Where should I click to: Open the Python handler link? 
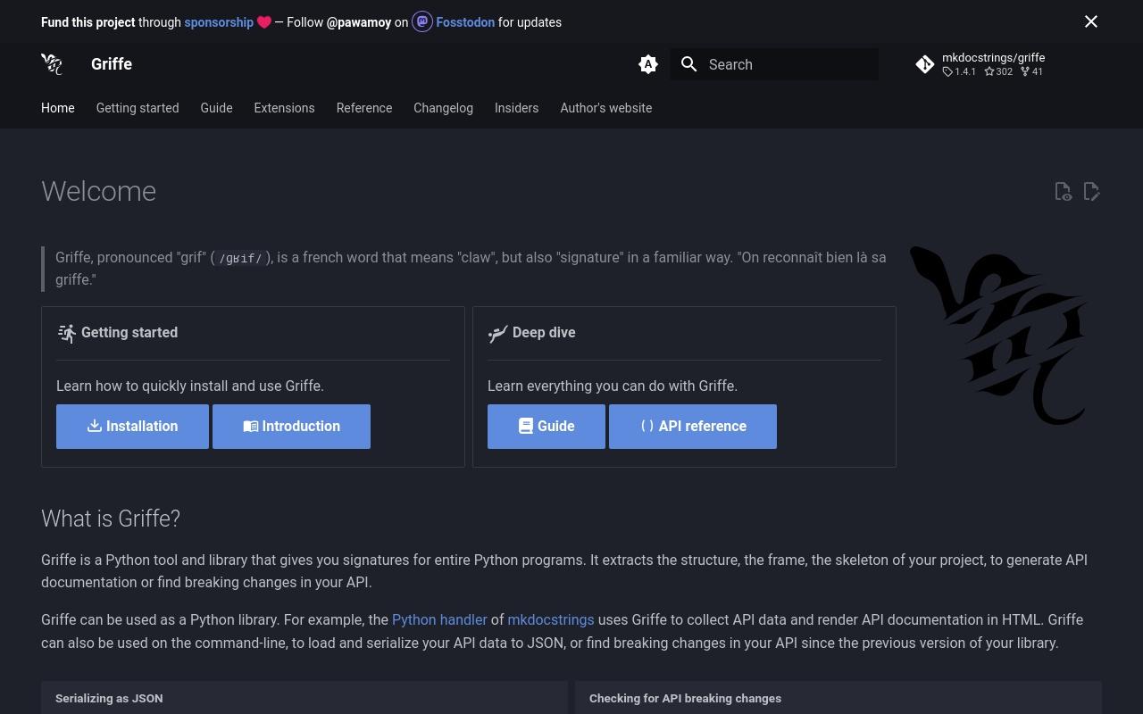pyautogui.click(x=439, y=619)
